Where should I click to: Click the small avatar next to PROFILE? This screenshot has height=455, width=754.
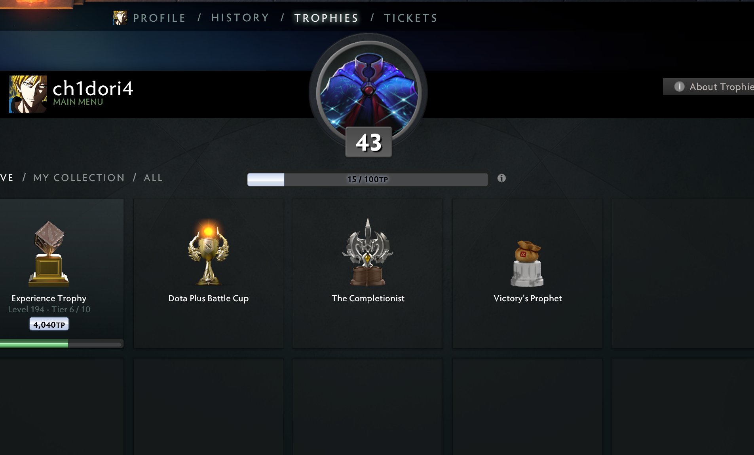click(x=120, y=18)
